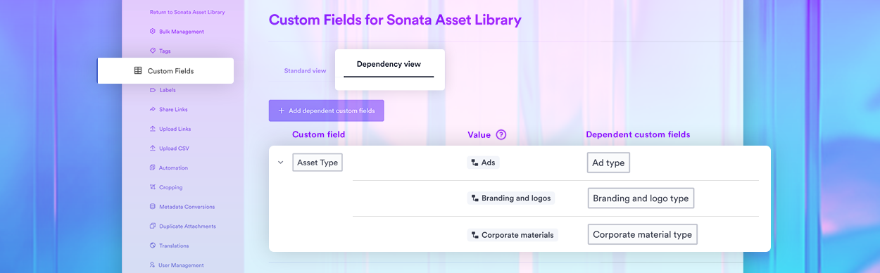Click the Custom Fields for Sonata Asset Library heading

click(x=395, y=20)
